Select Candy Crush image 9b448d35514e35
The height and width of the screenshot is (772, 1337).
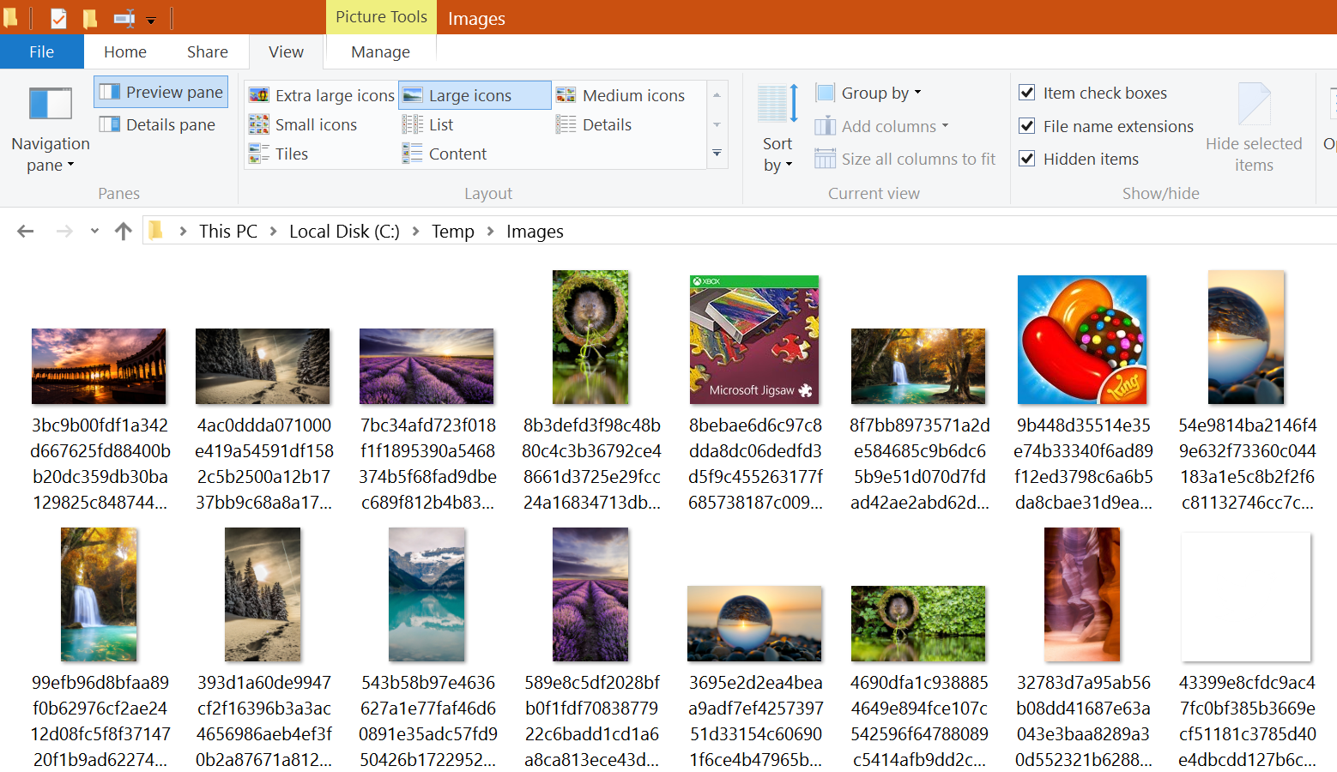point(1082,340)
